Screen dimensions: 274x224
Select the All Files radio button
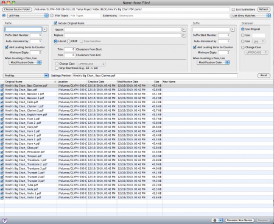[4, 15]
